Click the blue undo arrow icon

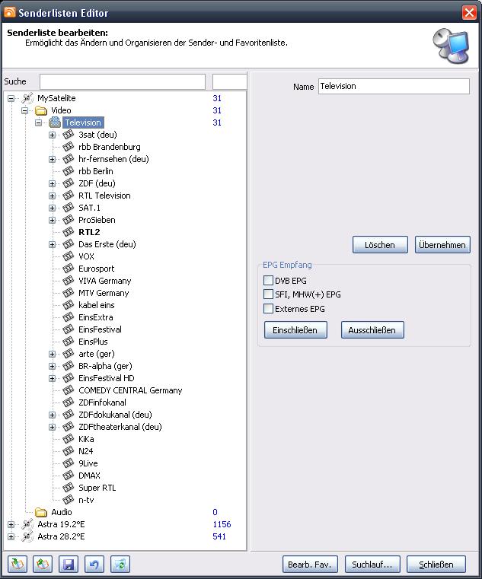(94, 564)
